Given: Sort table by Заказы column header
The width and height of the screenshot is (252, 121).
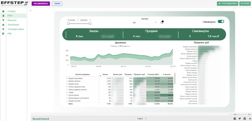Looking at the screenshot, I should [105, 75].
